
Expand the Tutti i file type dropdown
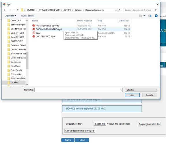(141, 90)
